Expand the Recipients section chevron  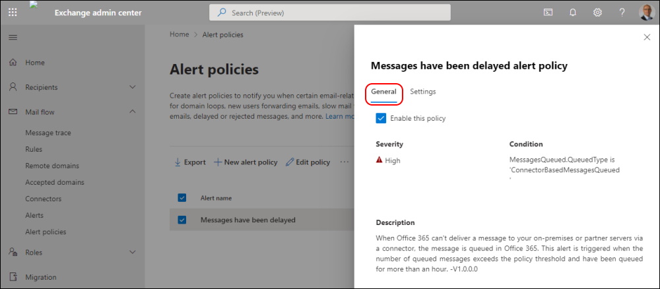(x=132, y=87)
